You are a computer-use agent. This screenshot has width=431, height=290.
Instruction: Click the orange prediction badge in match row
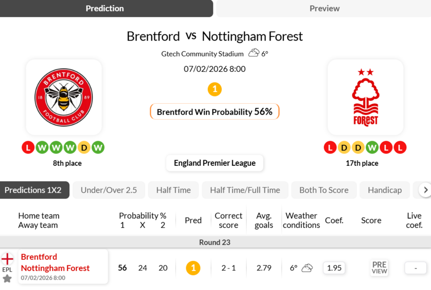193,268
